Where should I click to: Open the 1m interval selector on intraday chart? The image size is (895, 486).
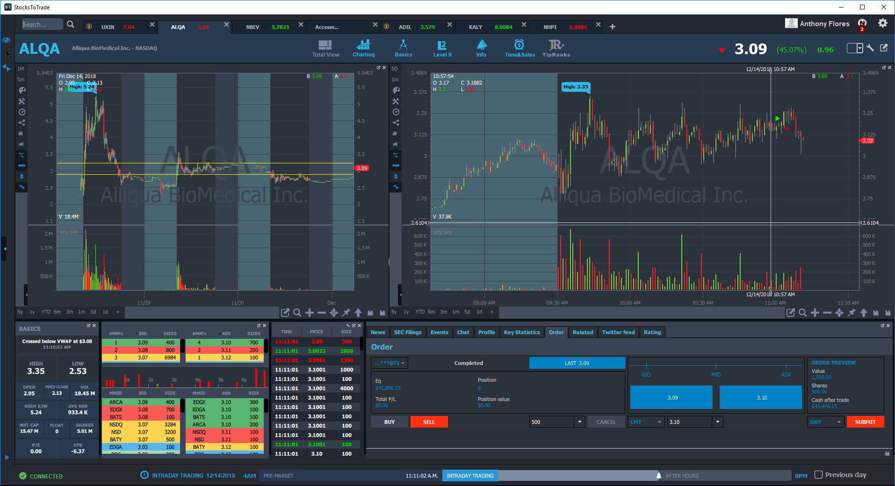pos(395,79)
